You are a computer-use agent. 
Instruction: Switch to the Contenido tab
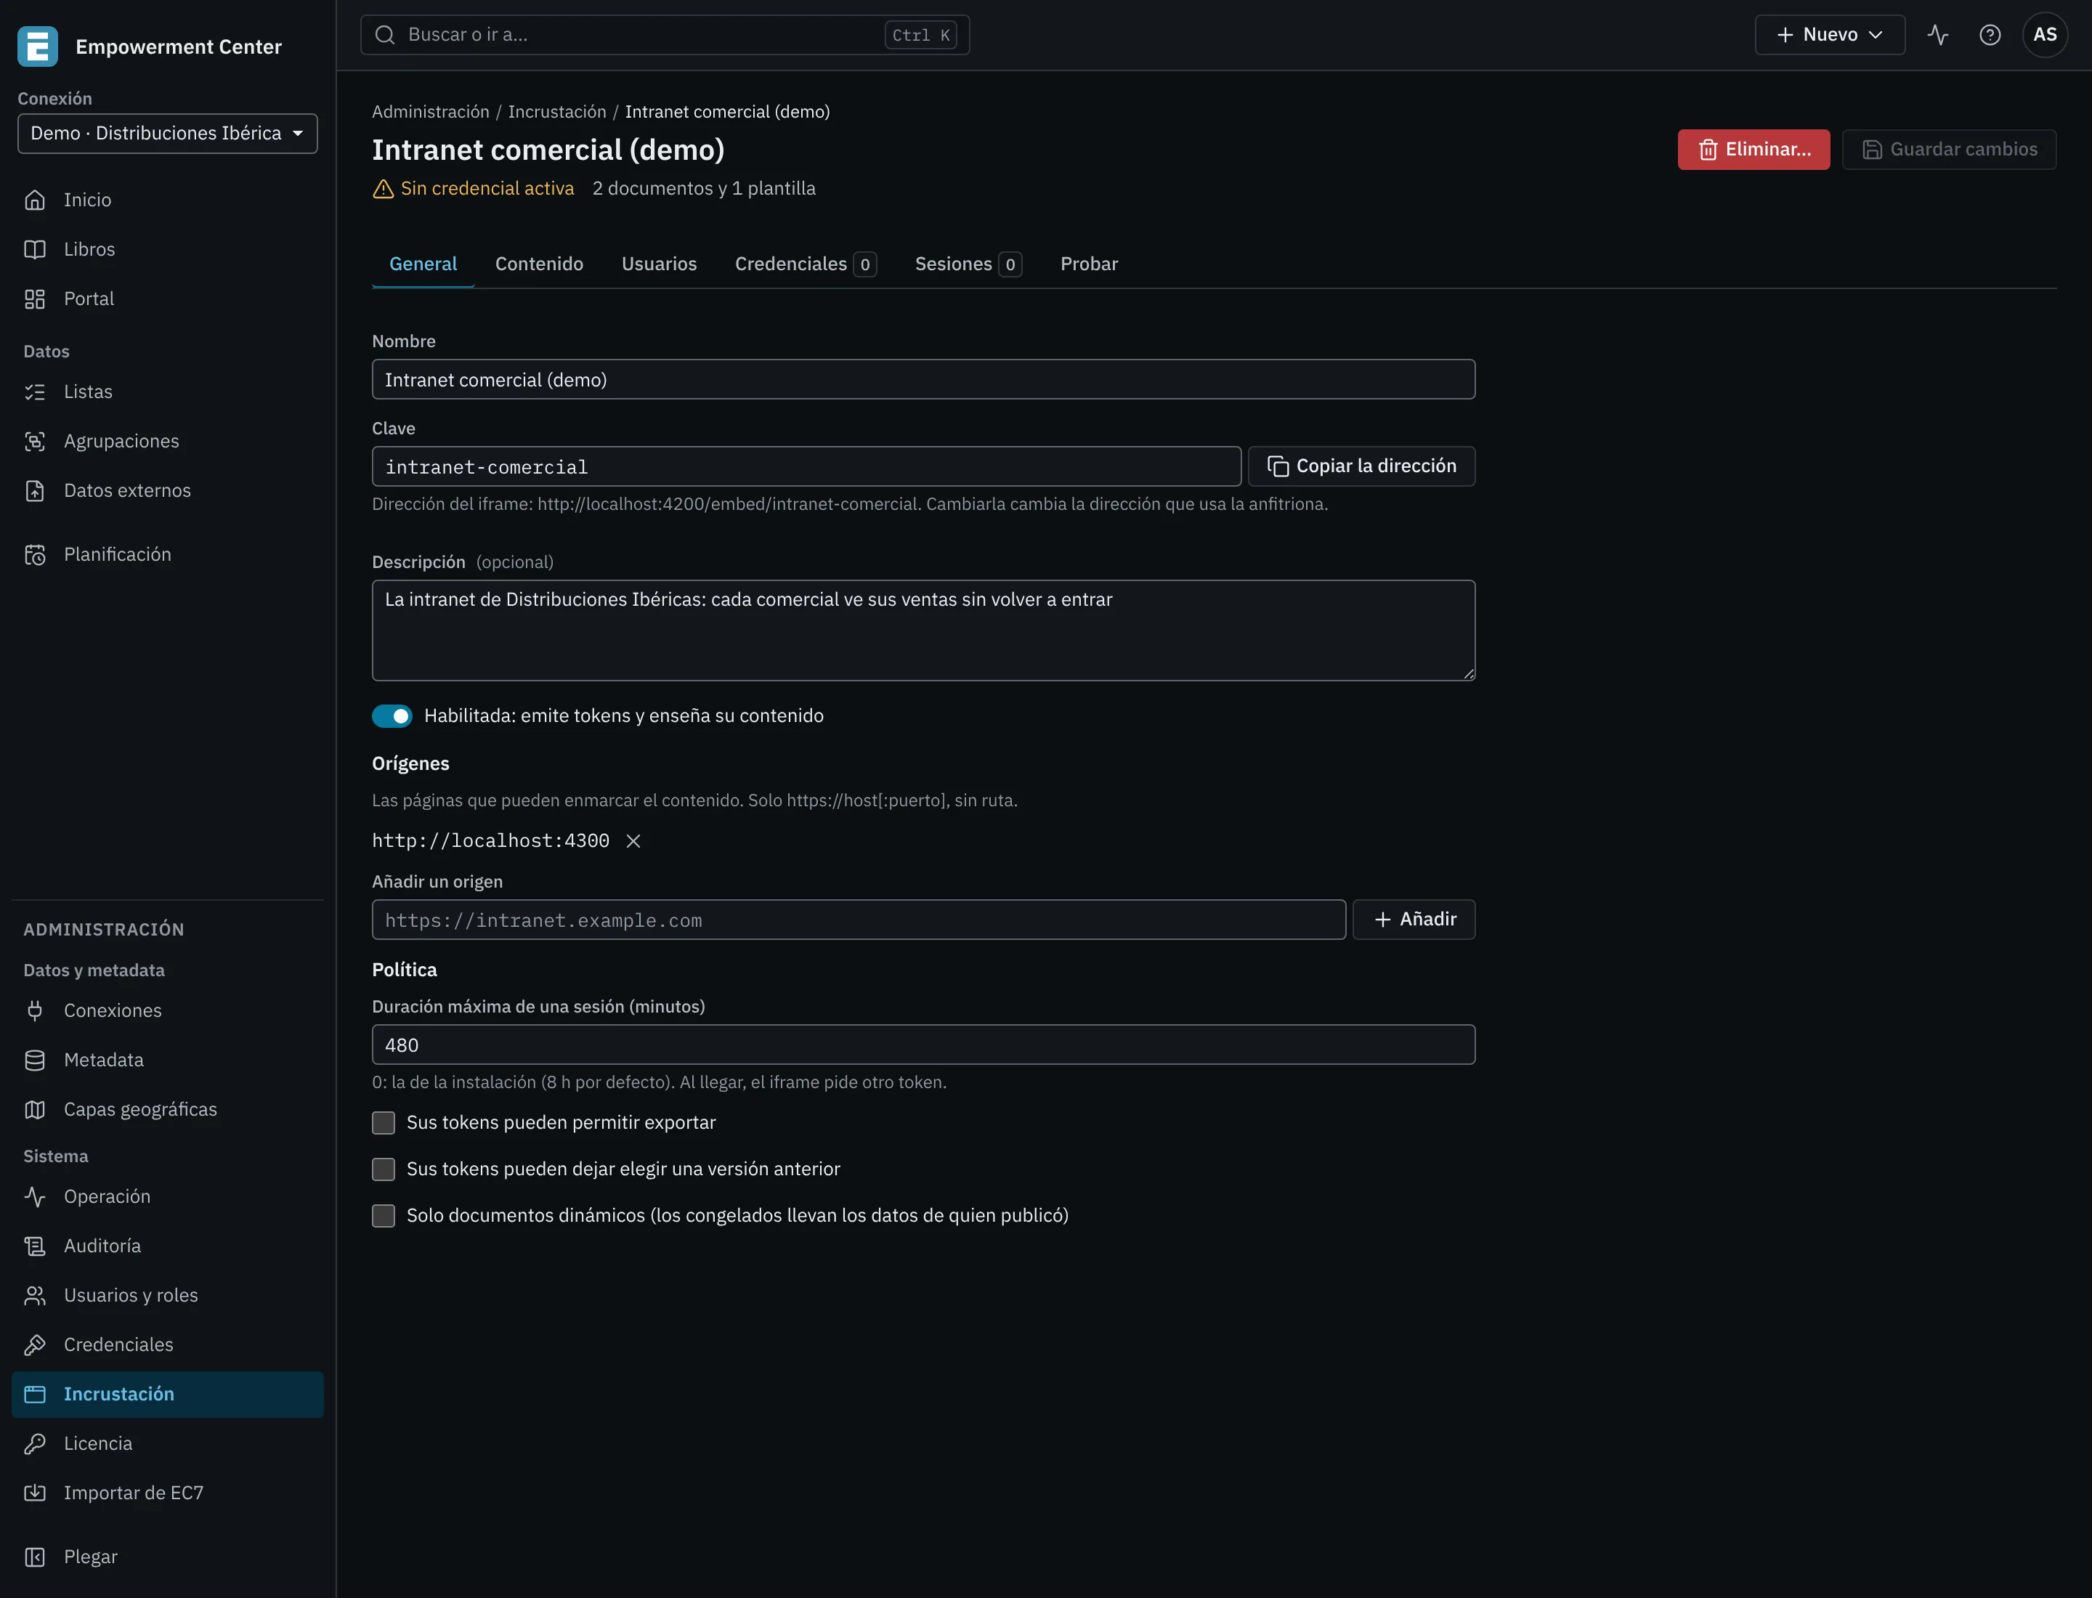point(540,264)
